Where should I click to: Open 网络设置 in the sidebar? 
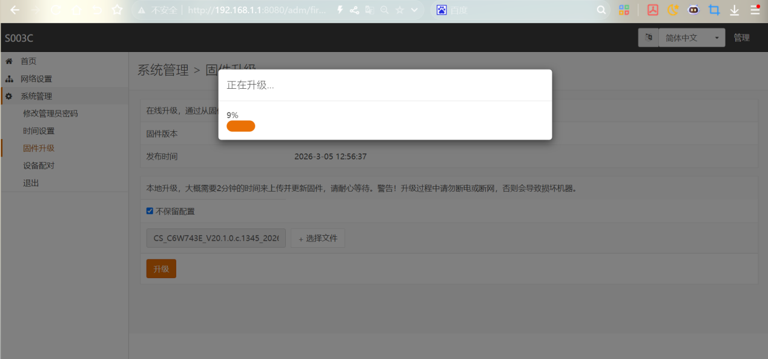coord(36,79)
